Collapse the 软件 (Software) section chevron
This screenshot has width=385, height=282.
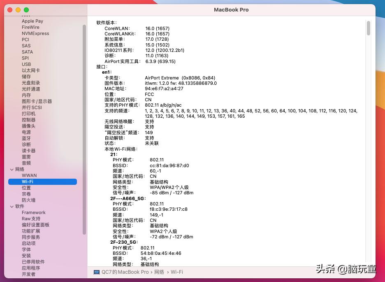12,206
